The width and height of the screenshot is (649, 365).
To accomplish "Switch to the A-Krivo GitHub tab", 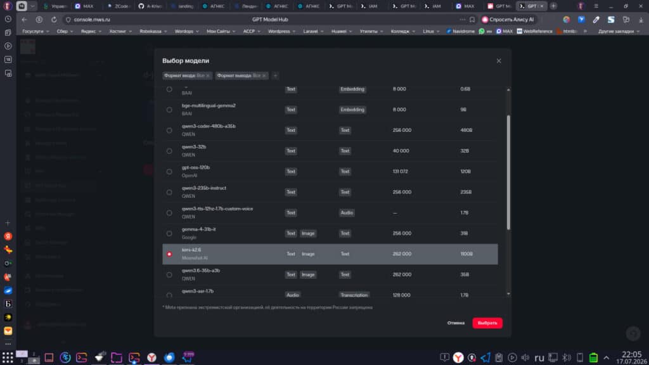I will pyautogui.click(x=150, y=6).
